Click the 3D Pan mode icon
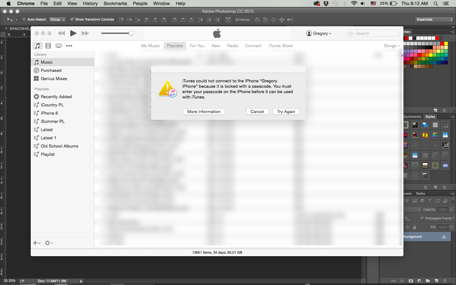 point(274,20)
